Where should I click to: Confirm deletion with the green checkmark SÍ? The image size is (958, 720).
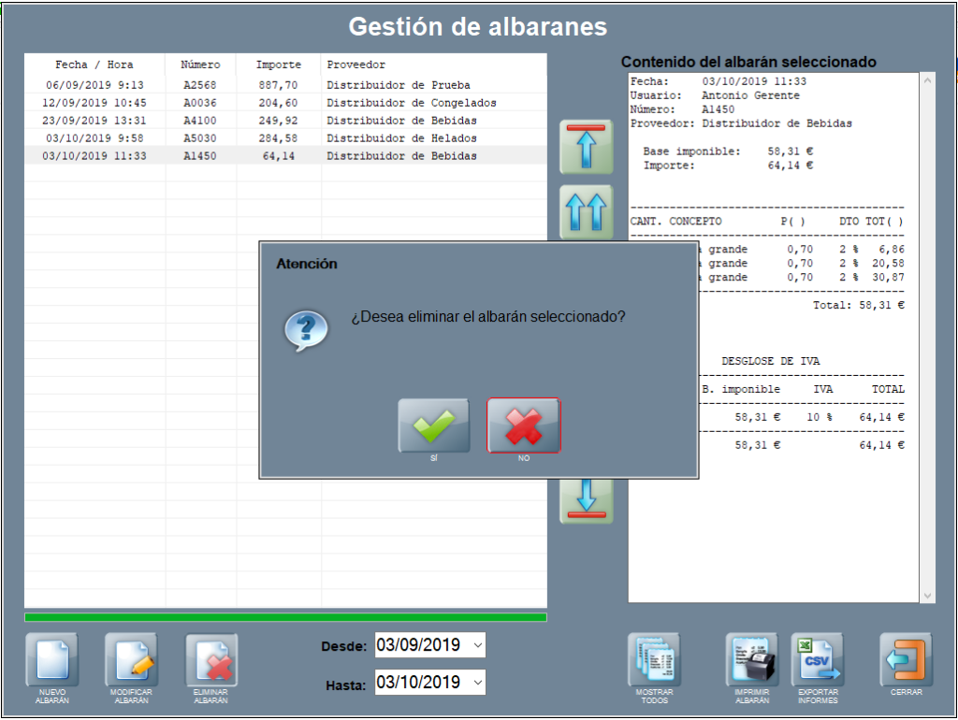[x=434, y=426]
